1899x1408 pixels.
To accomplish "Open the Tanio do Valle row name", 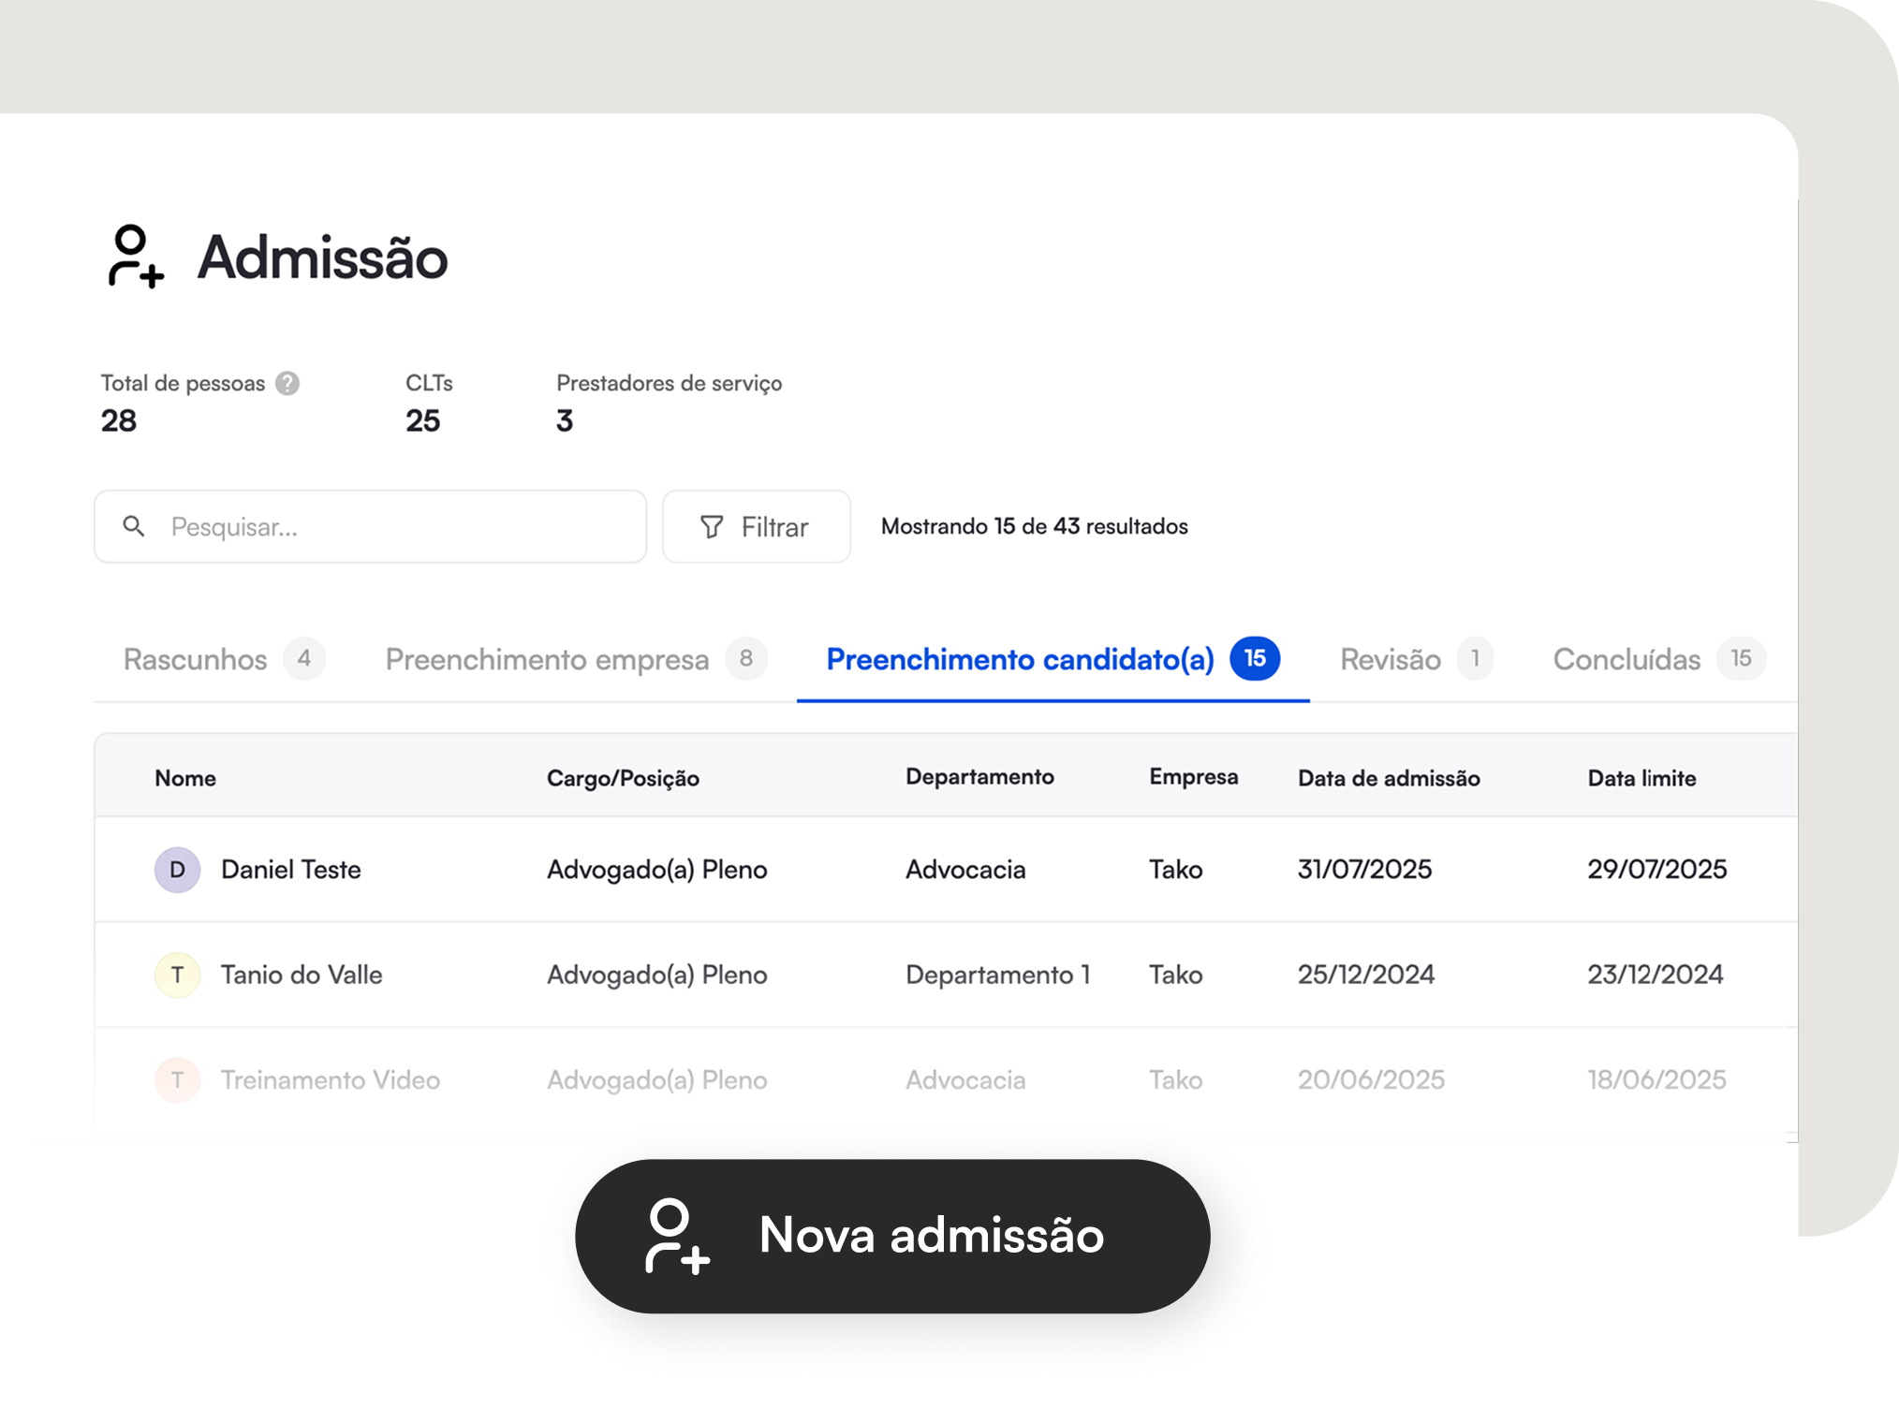I will (302, 975).
